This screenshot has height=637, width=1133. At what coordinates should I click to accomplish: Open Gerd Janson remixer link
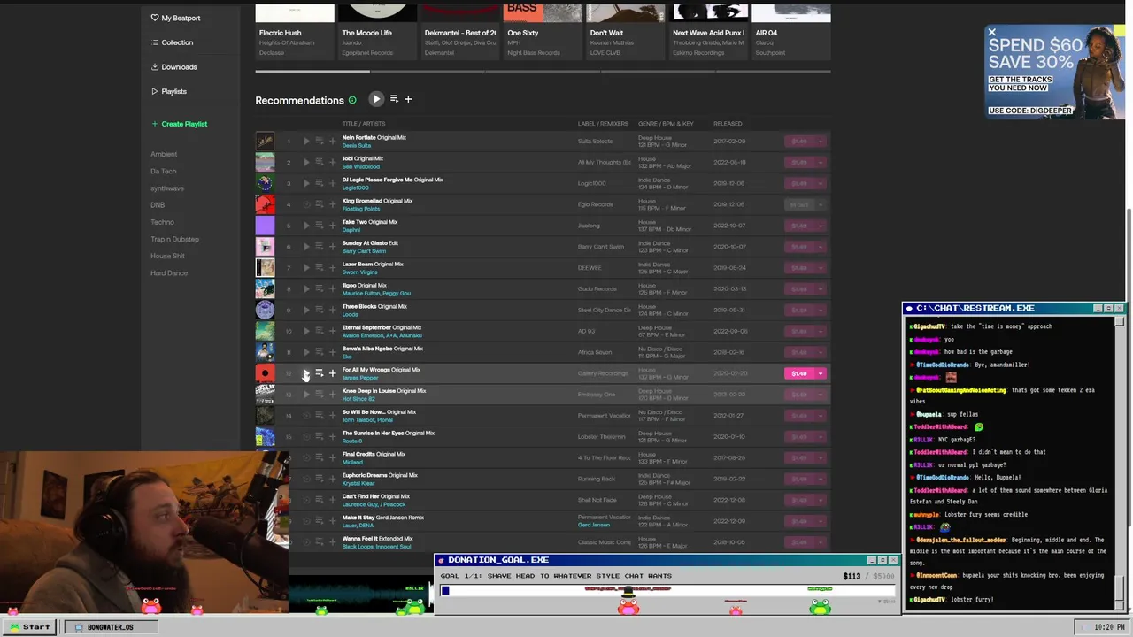(593, 525)
